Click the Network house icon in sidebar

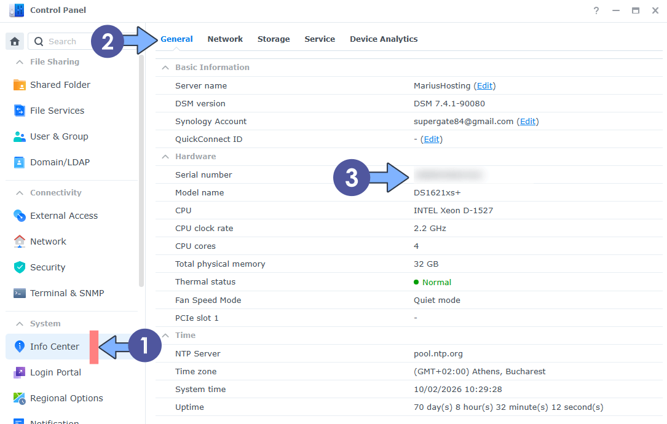(19, 241)
